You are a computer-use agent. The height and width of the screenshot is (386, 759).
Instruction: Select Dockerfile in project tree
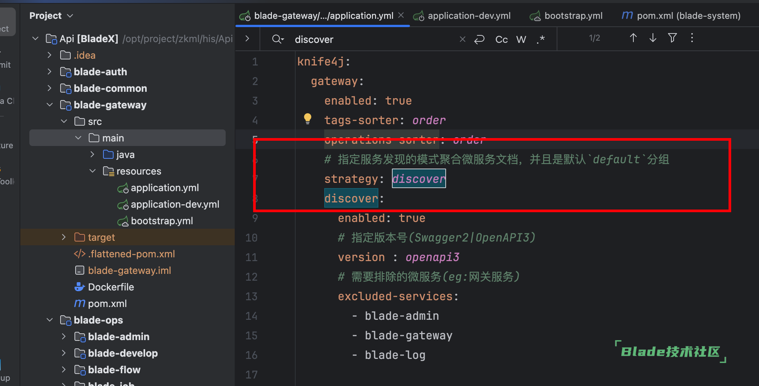[111, 287]
